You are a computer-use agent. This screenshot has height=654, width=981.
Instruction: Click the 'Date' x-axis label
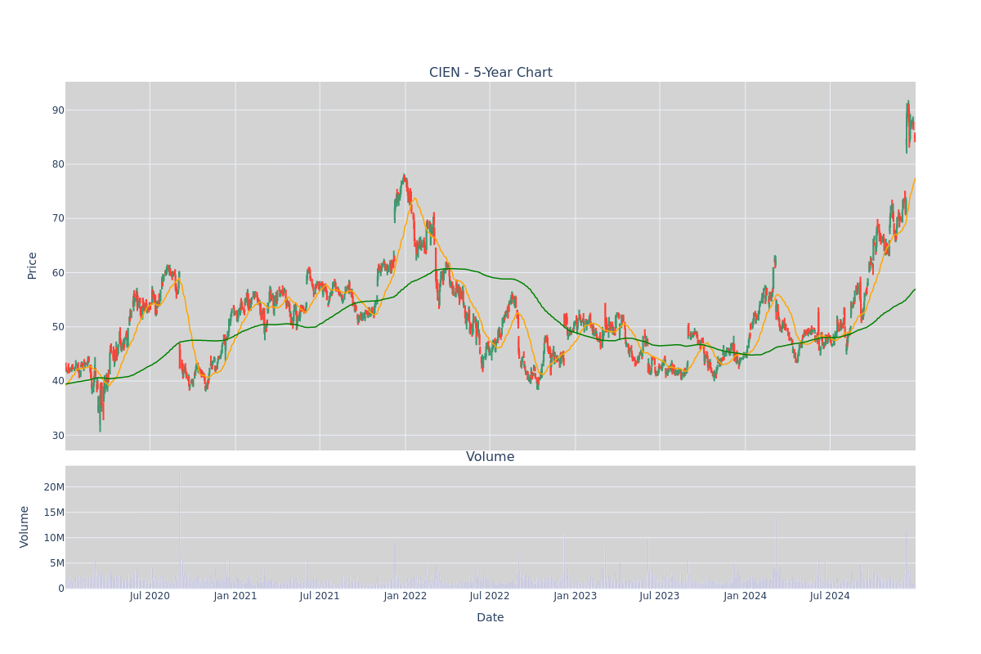pos(490,618)
